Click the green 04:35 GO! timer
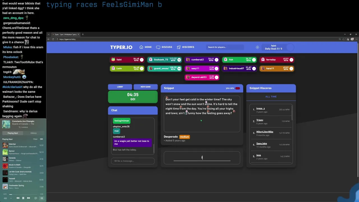The width and height of the screenshot is (359, 202). pyautogui.click(x=133, y=97)
